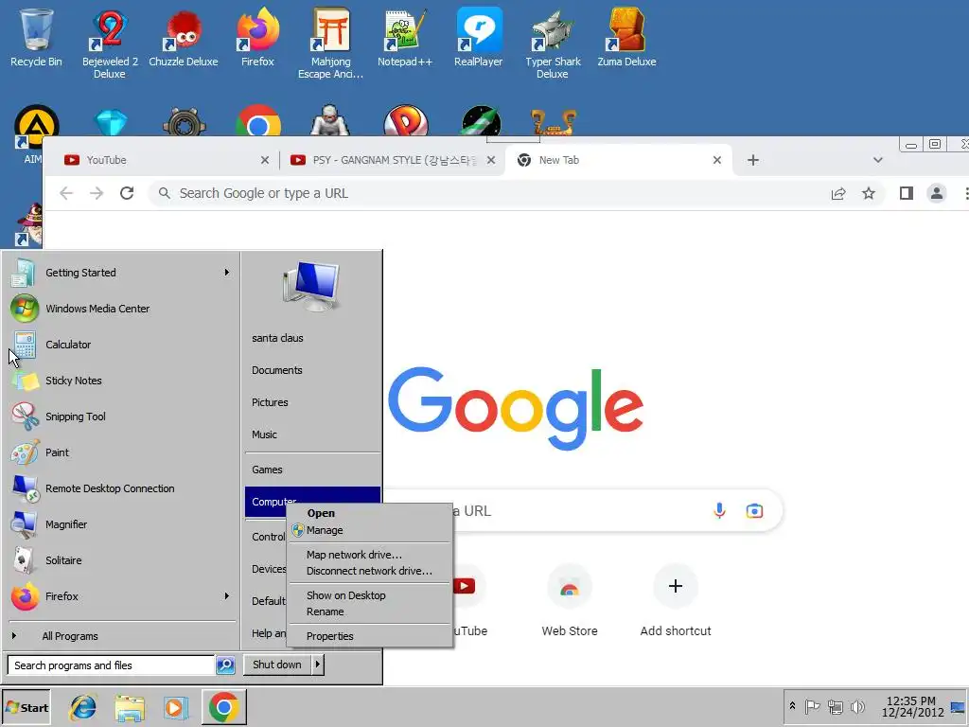Open a new Chrome tab

tap(752, 160)
